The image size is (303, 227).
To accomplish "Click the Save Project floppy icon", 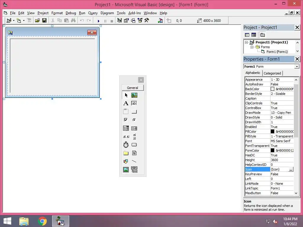I will 44,20.
